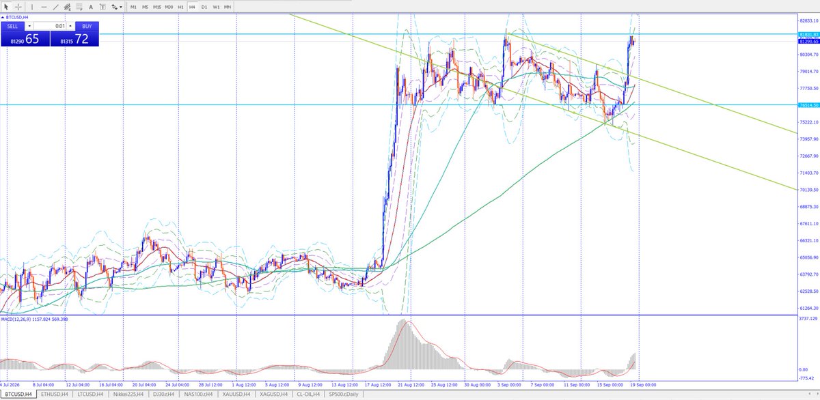Select the text label tool
The image size is (820, 400).
pyautogui.click(x=102, y=7)
